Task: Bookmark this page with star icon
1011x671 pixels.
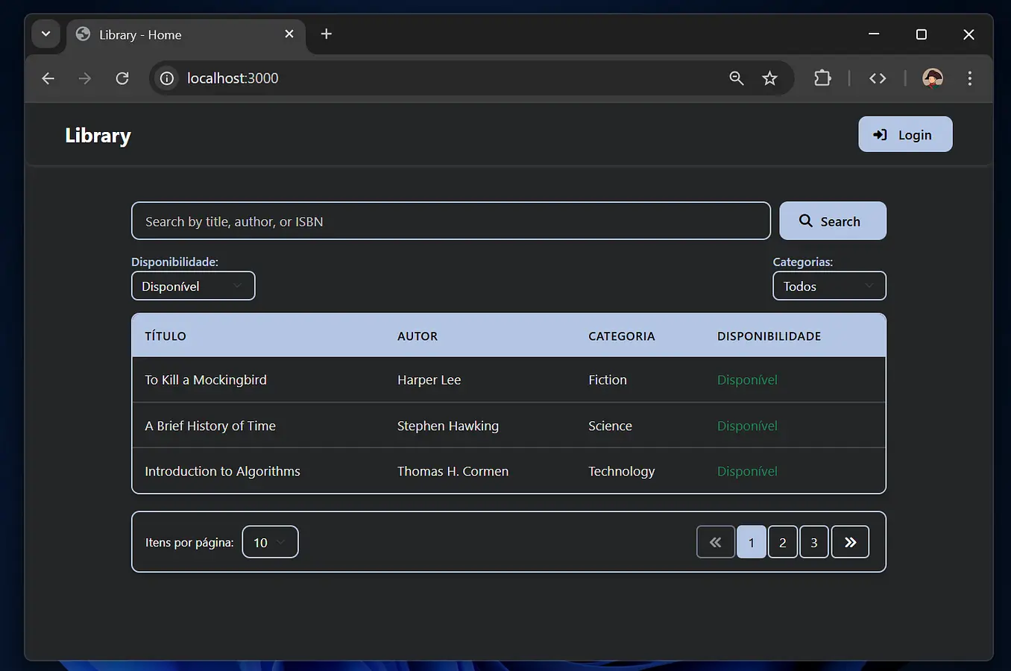Action: [769, 78]
